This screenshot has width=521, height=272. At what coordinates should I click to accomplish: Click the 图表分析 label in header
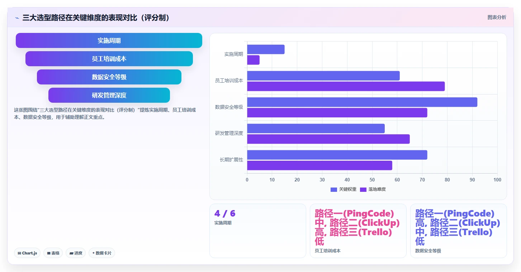[497, 17]
